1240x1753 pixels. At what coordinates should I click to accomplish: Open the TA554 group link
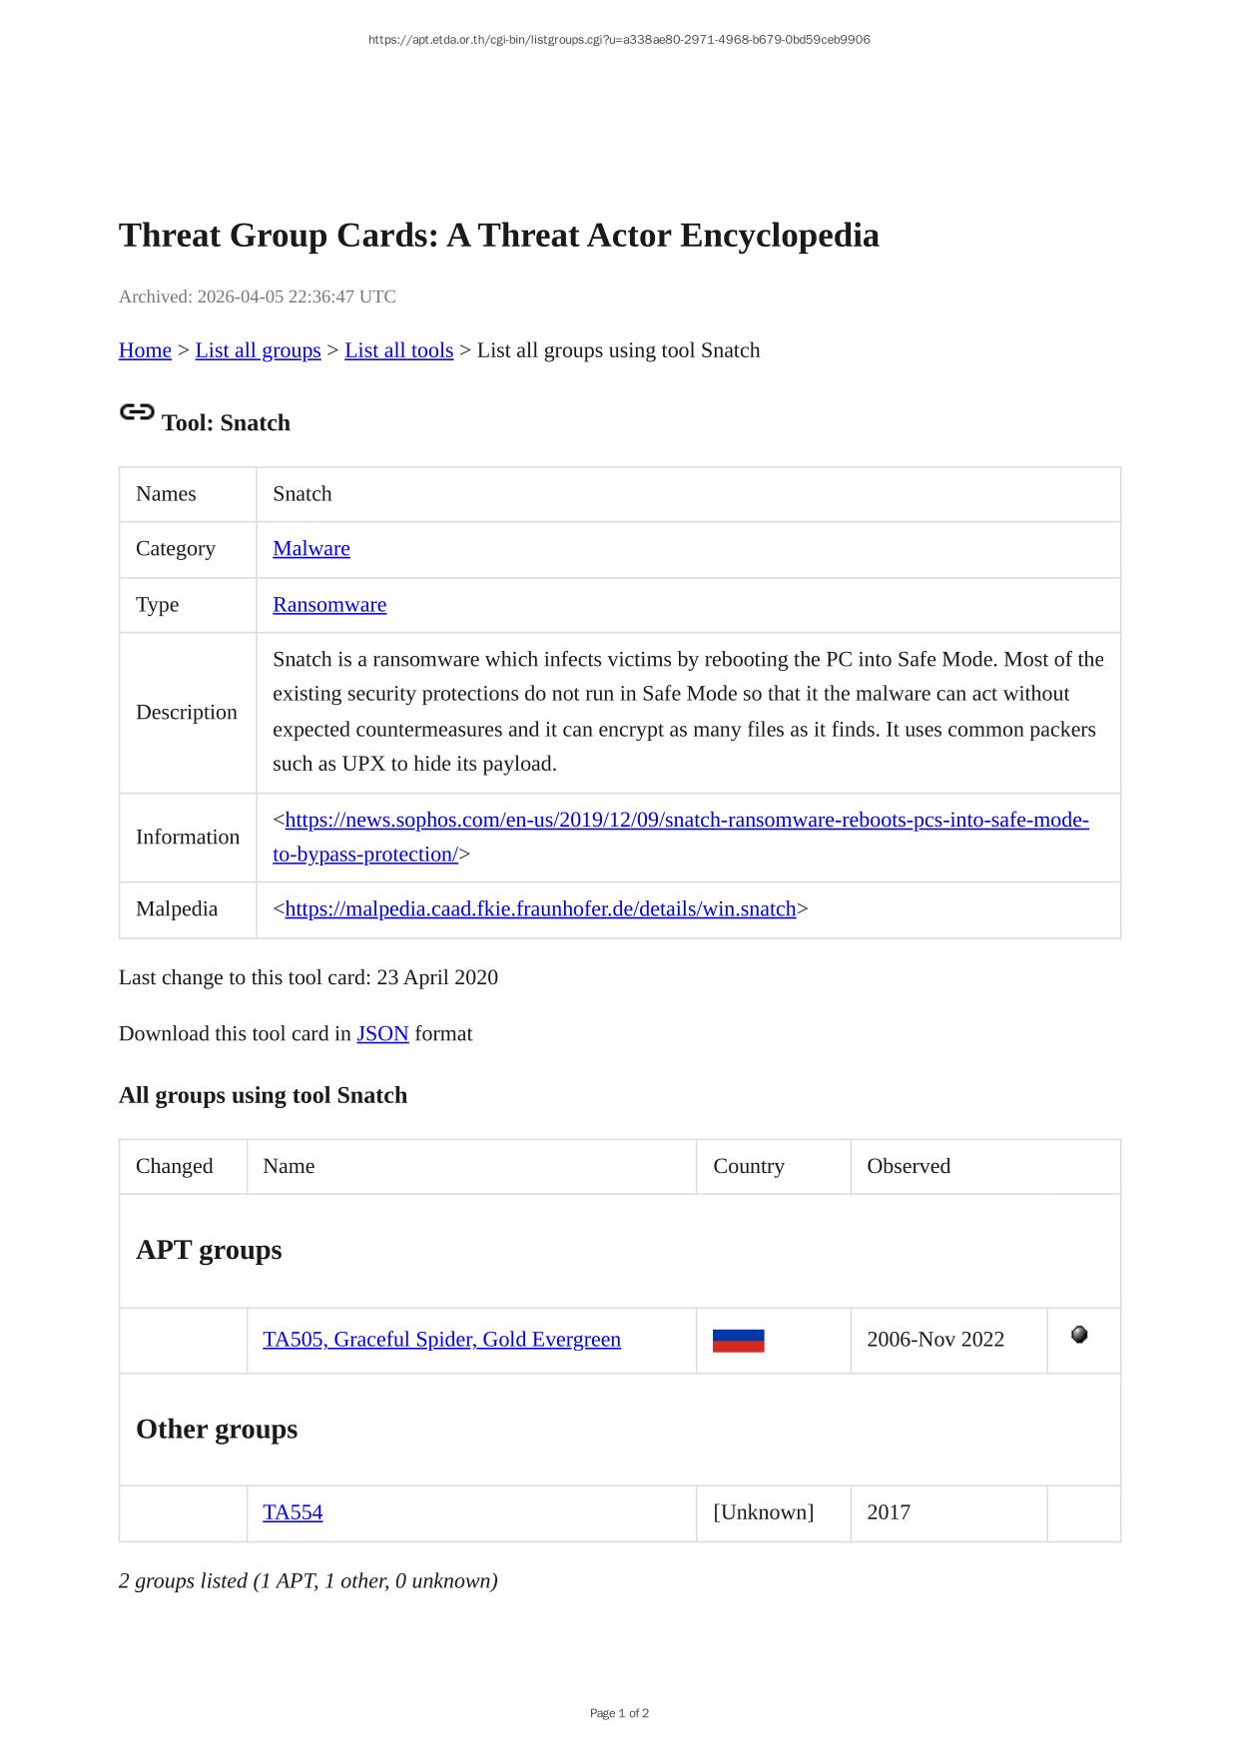pos(293,1513)
